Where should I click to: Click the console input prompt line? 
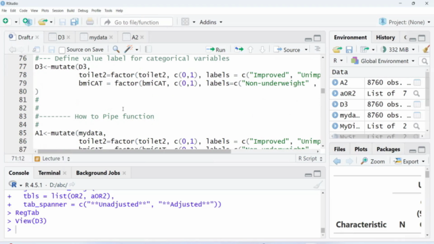coord(163,229)
